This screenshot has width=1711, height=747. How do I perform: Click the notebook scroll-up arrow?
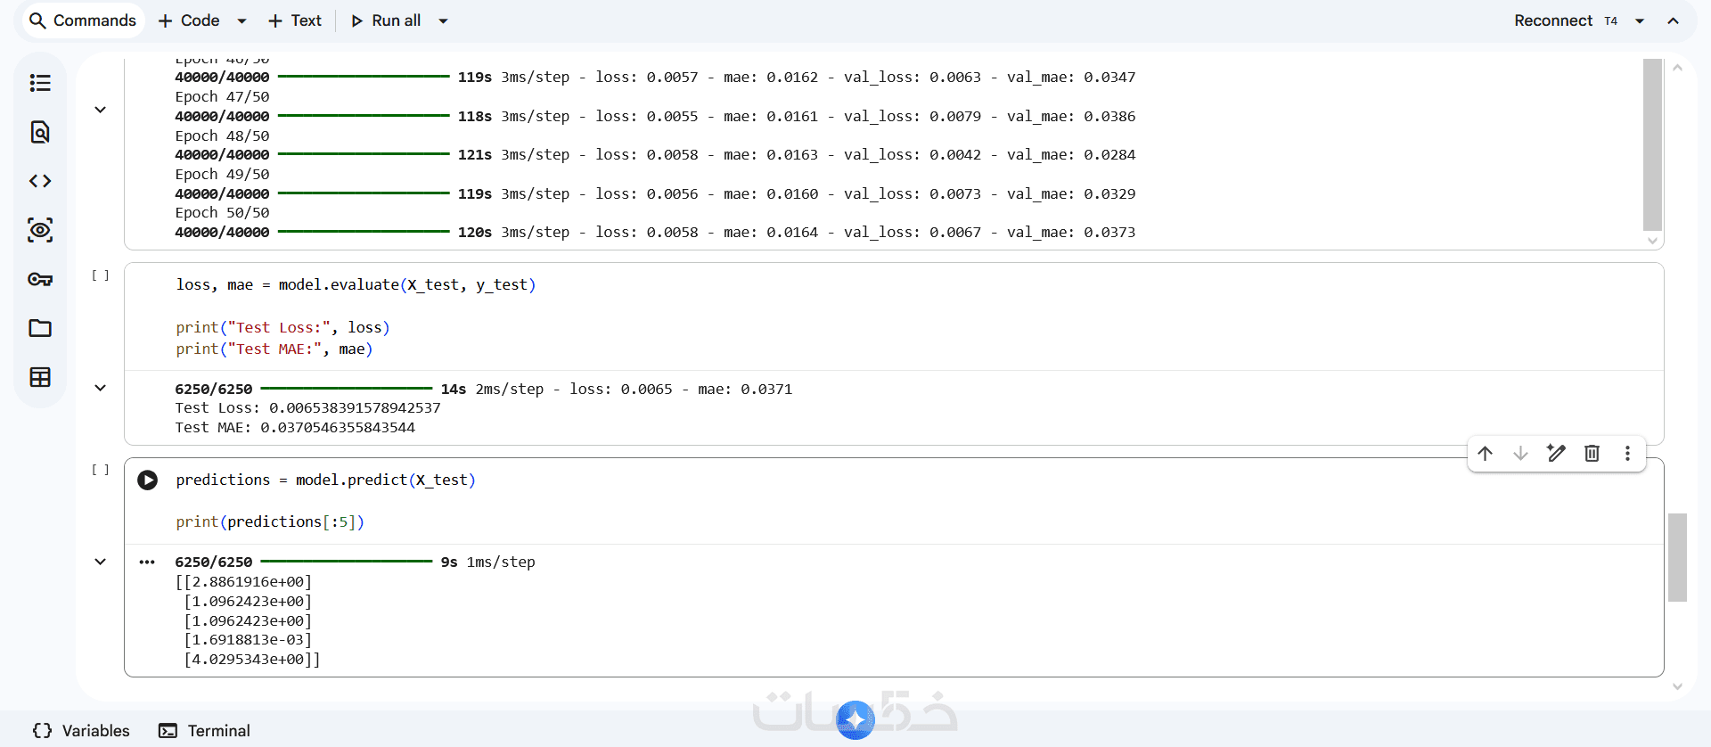point(1677,68)
